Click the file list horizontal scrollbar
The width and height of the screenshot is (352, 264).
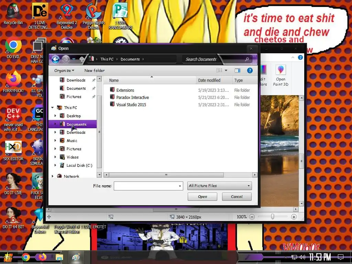point(166,175)
